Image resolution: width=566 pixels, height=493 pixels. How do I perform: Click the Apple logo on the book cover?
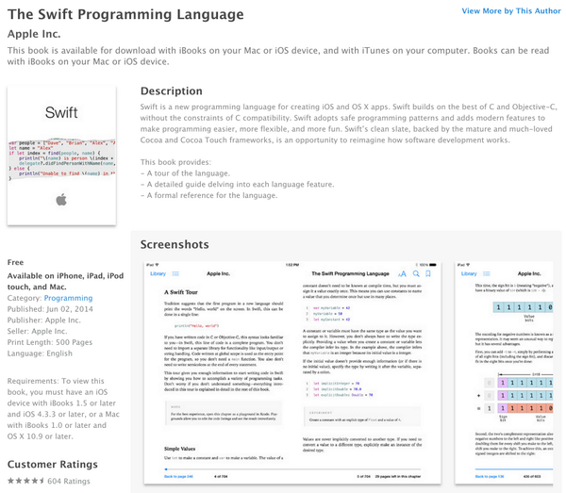tap(61, 200)
